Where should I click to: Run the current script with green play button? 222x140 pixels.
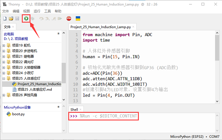coord(26,19)
